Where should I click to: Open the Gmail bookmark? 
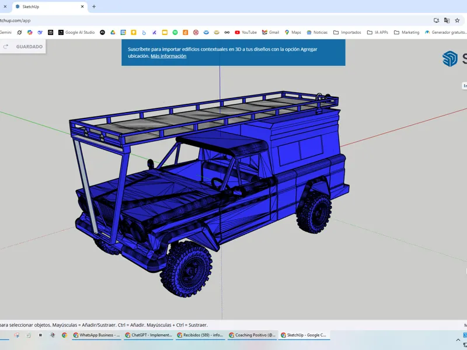(270, 33)
